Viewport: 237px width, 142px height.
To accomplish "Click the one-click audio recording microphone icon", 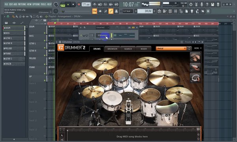I will 202,4.
